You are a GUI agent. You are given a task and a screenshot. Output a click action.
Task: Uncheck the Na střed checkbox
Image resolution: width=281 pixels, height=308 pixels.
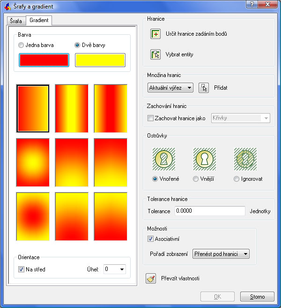(x=21, y=269)
